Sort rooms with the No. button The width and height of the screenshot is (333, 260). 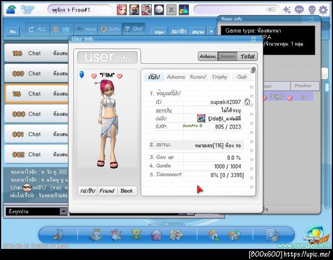click(x=13, y=32)
